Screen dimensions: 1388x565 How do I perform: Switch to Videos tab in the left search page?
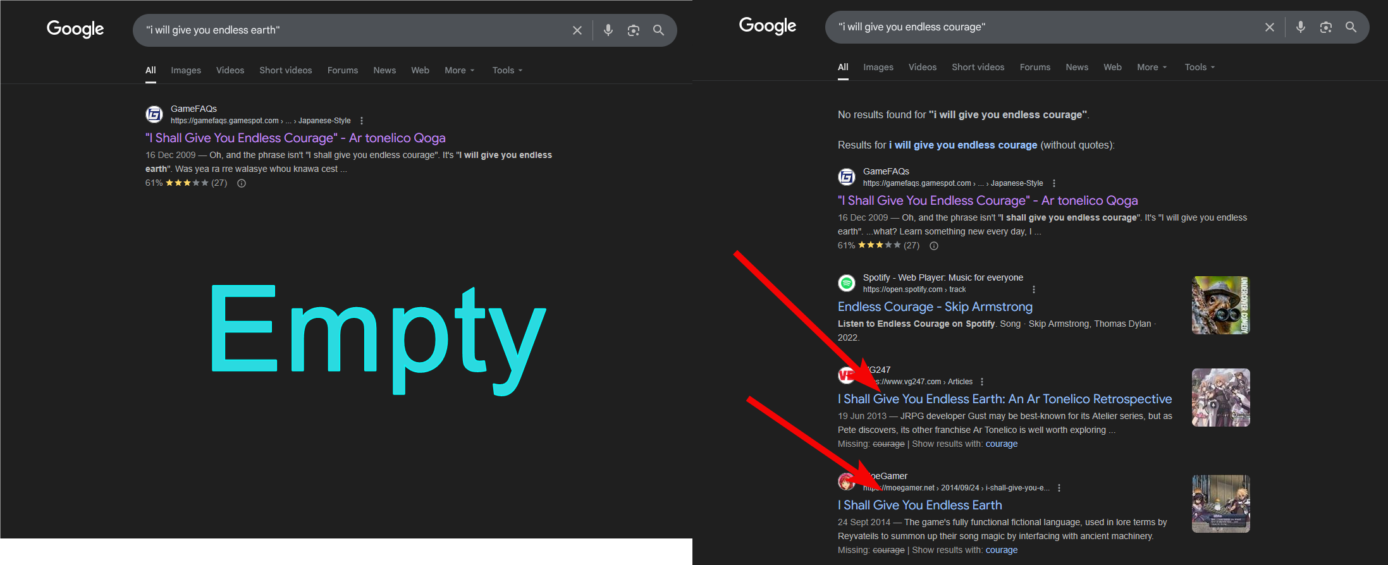tap(230, 70)
